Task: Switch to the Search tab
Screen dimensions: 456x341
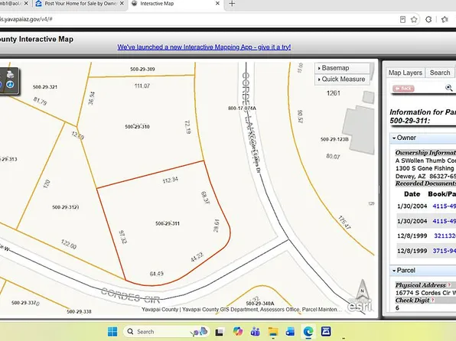Action: (x=440, y=73)
